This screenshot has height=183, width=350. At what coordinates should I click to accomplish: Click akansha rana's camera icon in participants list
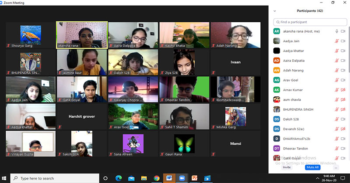tap(344, 31)
